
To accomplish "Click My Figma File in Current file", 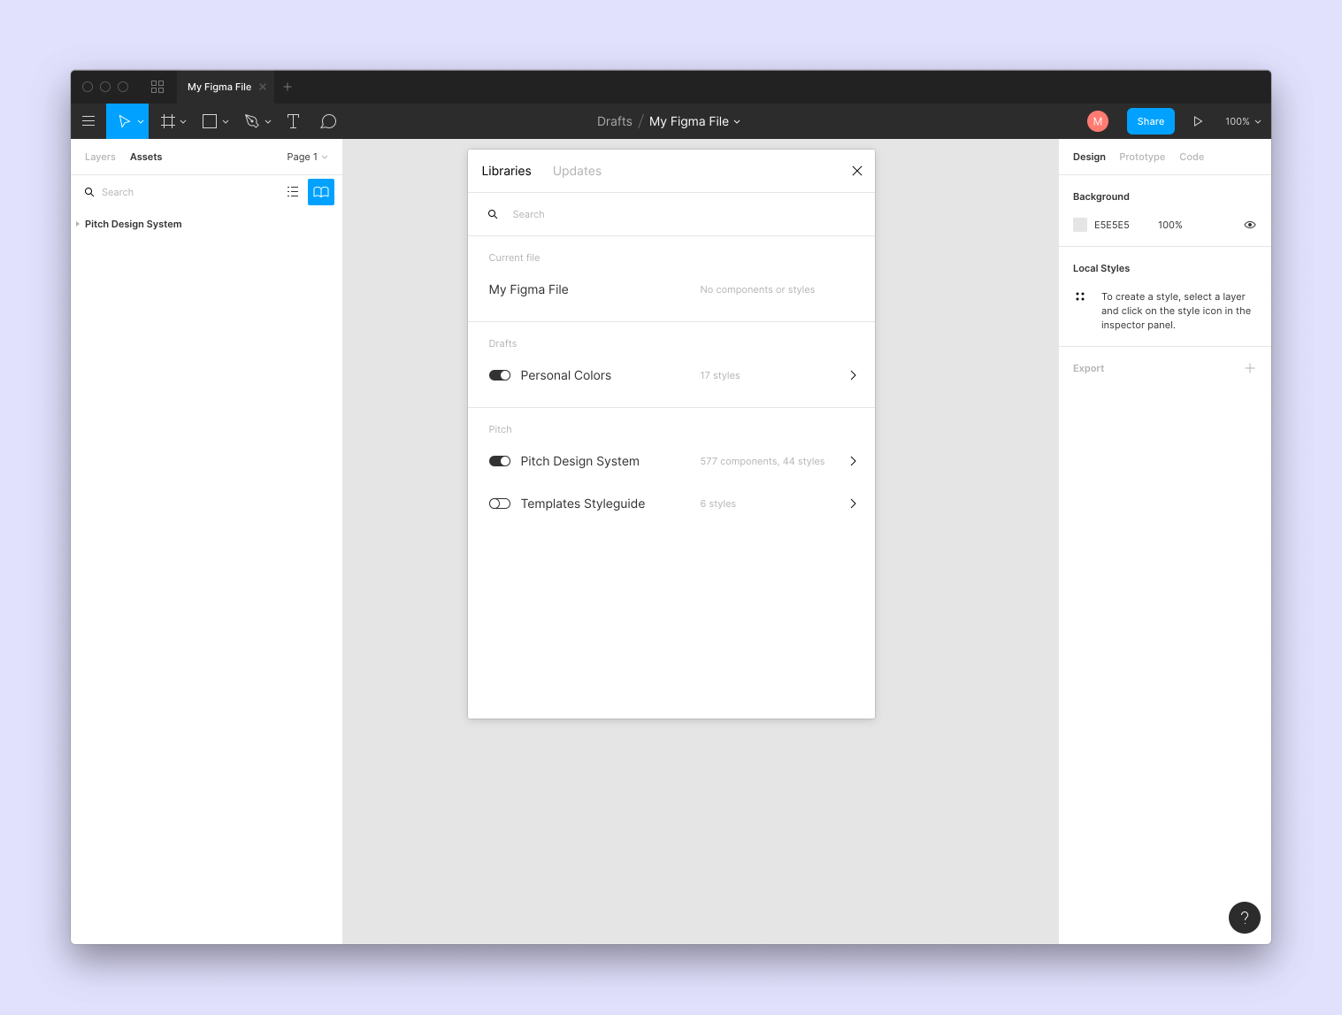I will pyautogui.click(x=529, y=289).
